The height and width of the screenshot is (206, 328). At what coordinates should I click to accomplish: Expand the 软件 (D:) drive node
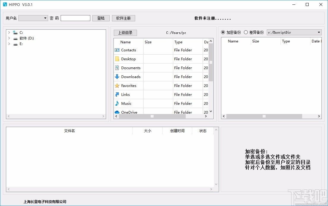(9, 39)
